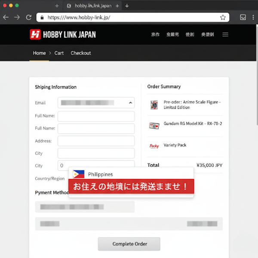Click the blurred payment method field
258x258 pixels.
coord(85,207)
